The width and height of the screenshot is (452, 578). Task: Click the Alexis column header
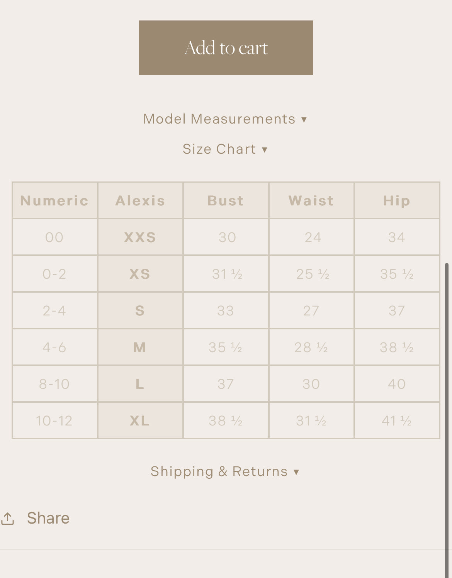click(x=140, y=201)
